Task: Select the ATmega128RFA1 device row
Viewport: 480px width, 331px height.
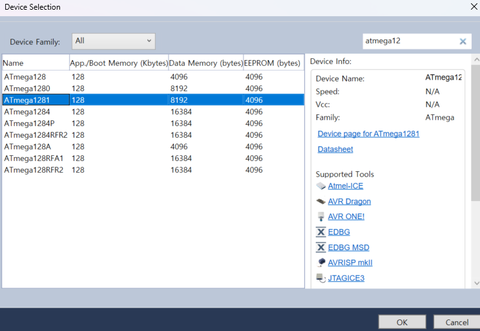Action: coord(153,158)
